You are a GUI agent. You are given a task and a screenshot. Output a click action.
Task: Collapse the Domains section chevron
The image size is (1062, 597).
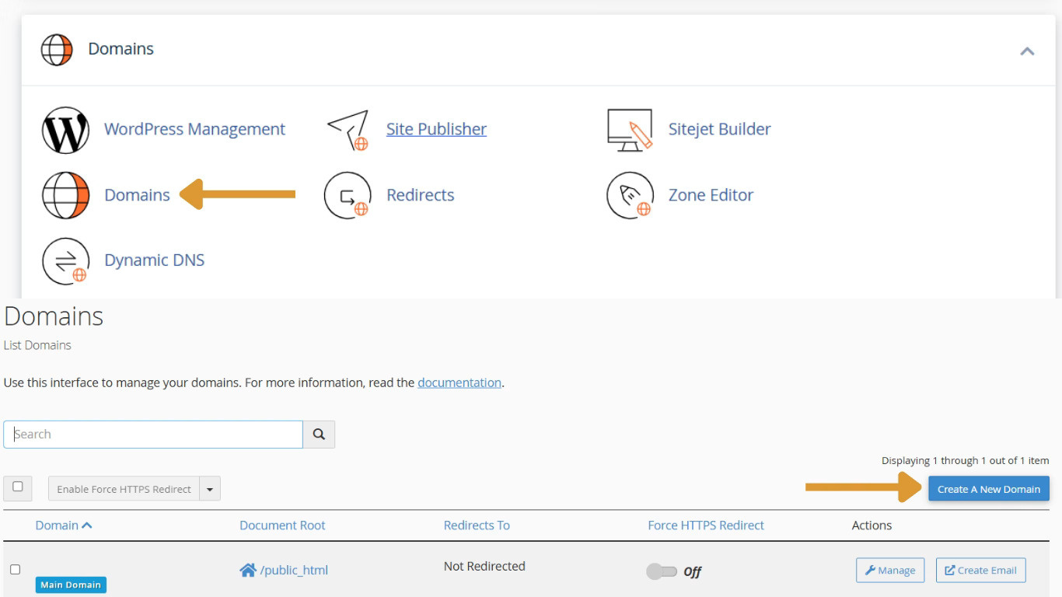(x=1027, y=51)
